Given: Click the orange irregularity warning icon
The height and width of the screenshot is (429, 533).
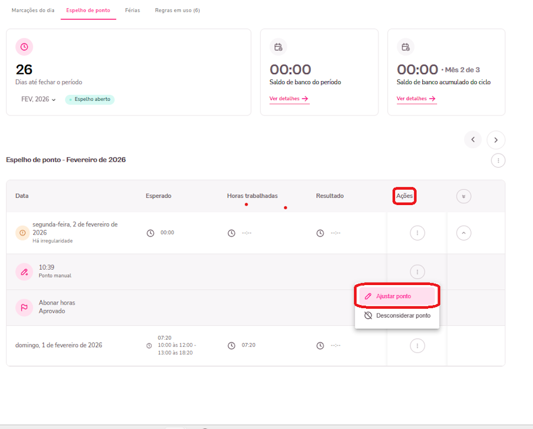Looking at the screenshot, I should tap(23, 233).
